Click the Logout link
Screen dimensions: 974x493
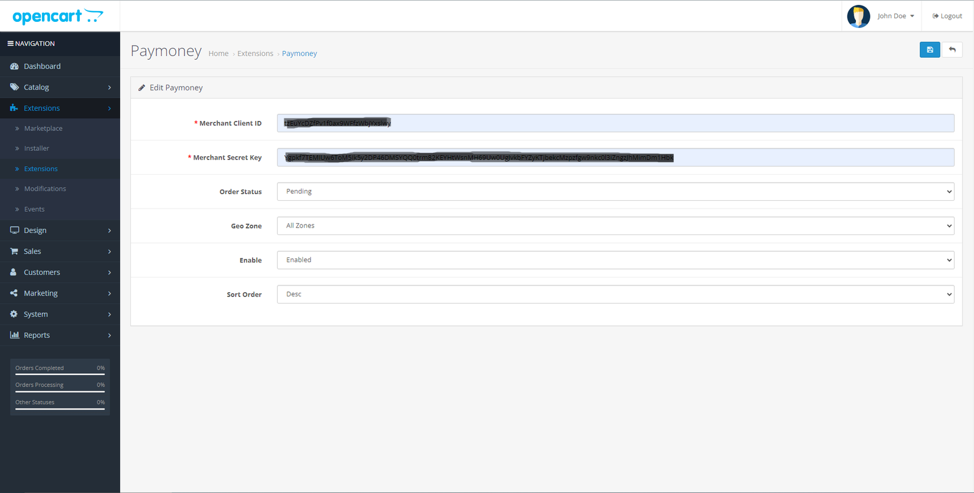coord(947,16)
